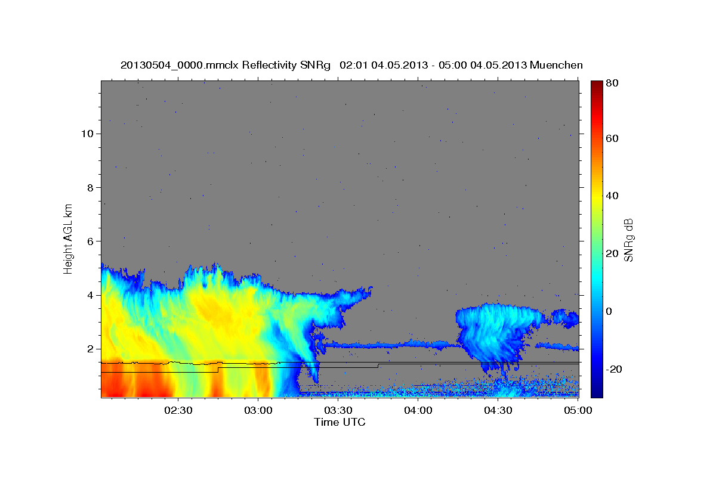
Task: Click the colorbar value label 20
Action: click(x=611, y=253)
